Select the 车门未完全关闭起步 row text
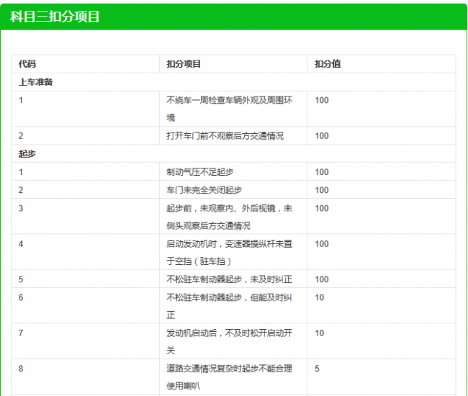 pyautogui.click(x=204, y=190)
